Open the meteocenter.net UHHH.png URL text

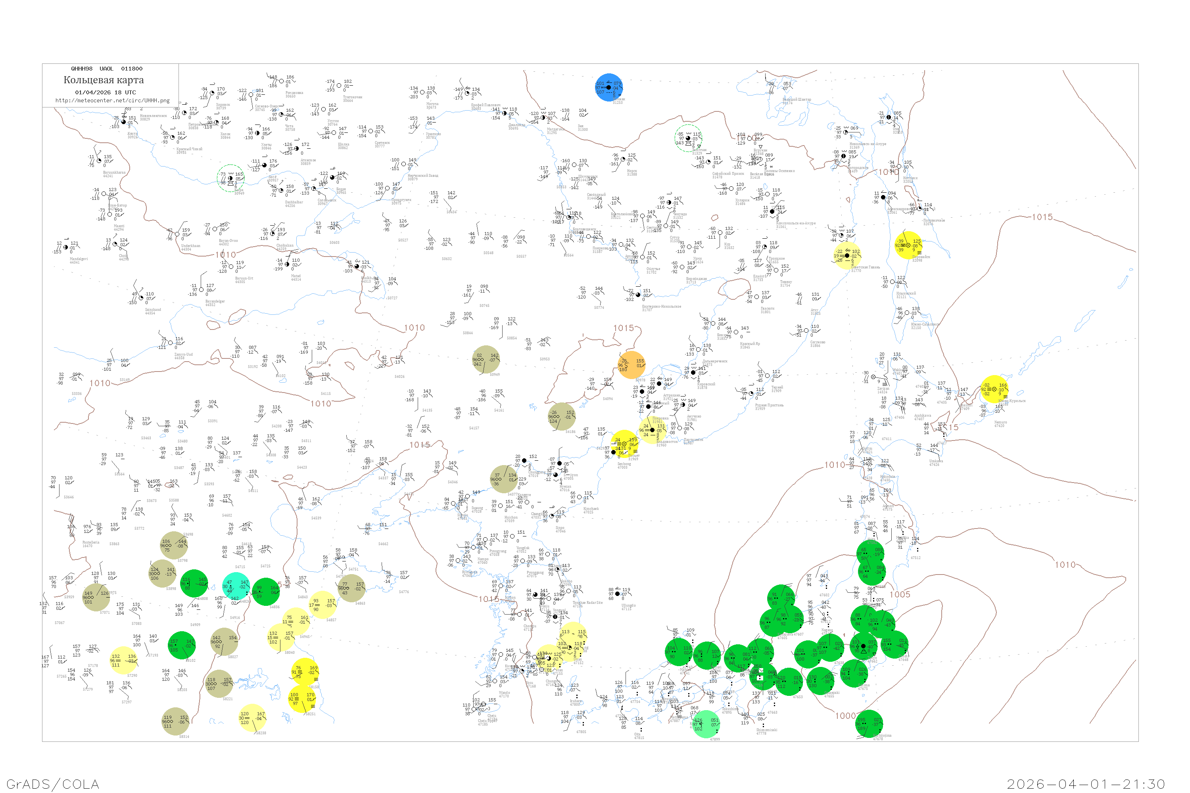click(112, 100)
